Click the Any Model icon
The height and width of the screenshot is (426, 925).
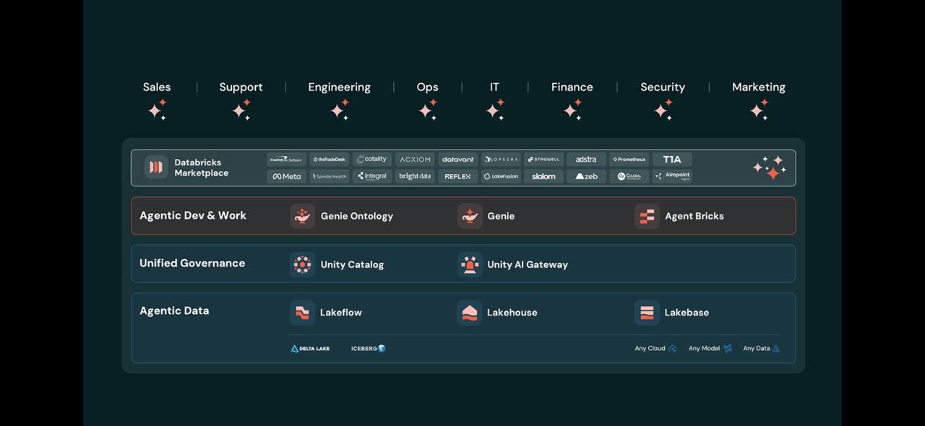click(728, 349)
